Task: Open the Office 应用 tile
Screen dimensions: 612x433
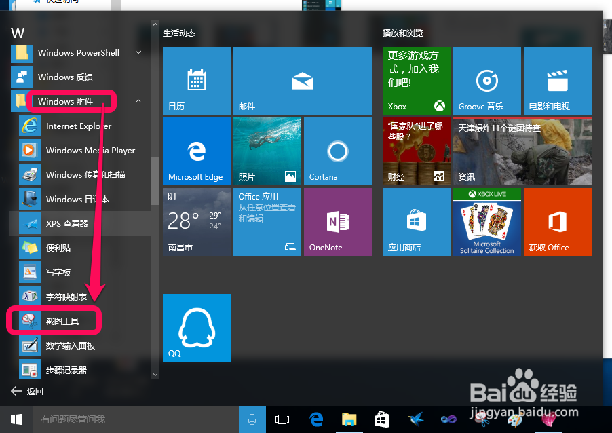Action: (x=267, y=222)
